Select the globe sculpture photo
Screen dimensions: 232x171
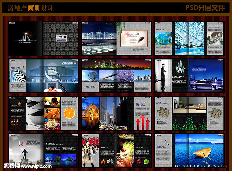90,76
